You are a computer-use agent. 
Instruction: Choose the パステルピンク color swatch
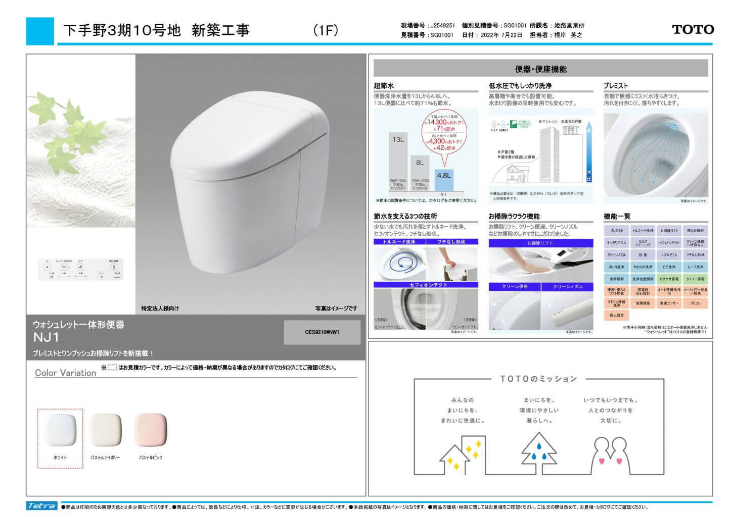pyautogui.click(x=151, y=430)
